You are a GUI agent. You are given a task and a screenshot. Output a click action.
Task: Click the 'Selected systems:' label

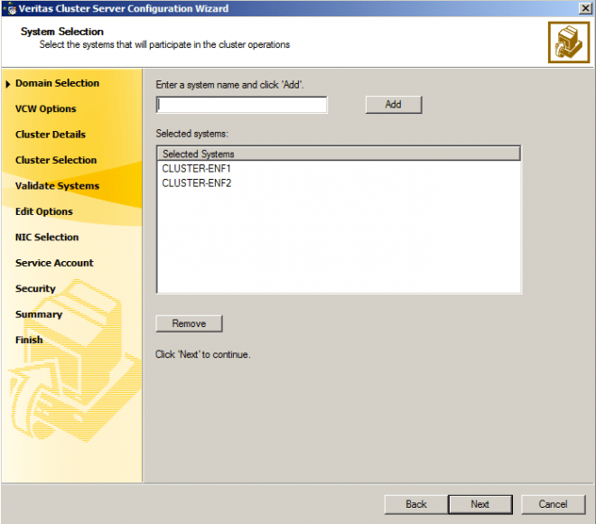coord(192,134)
